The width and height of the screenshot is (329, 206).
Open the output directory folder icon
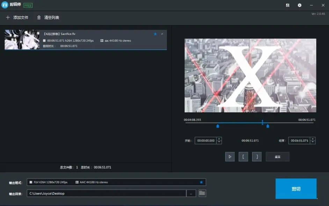click(x=202, y=193)
